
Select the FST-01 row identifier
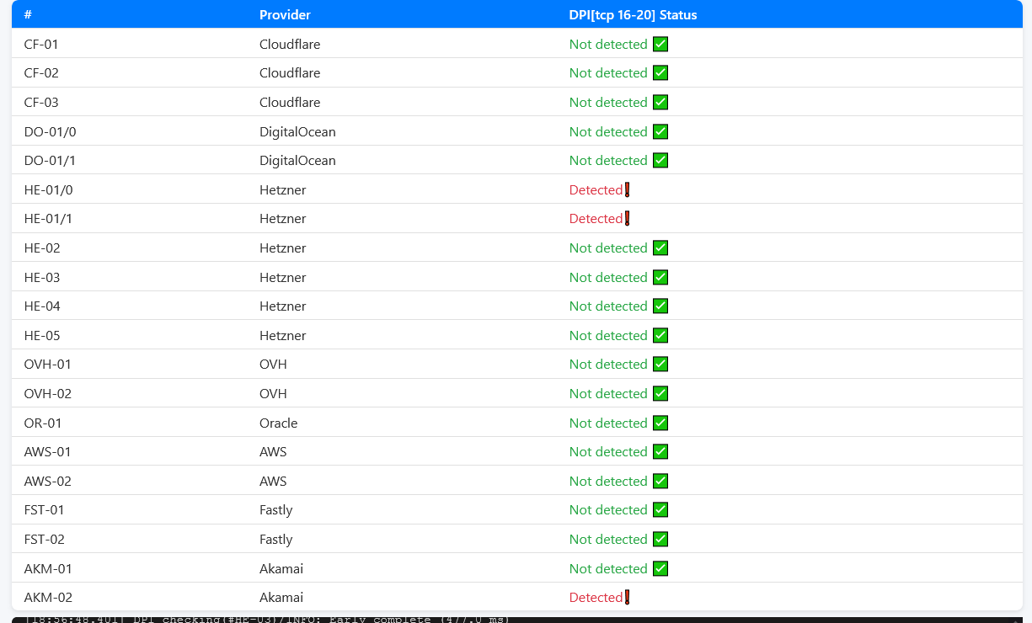pos(44,510)
